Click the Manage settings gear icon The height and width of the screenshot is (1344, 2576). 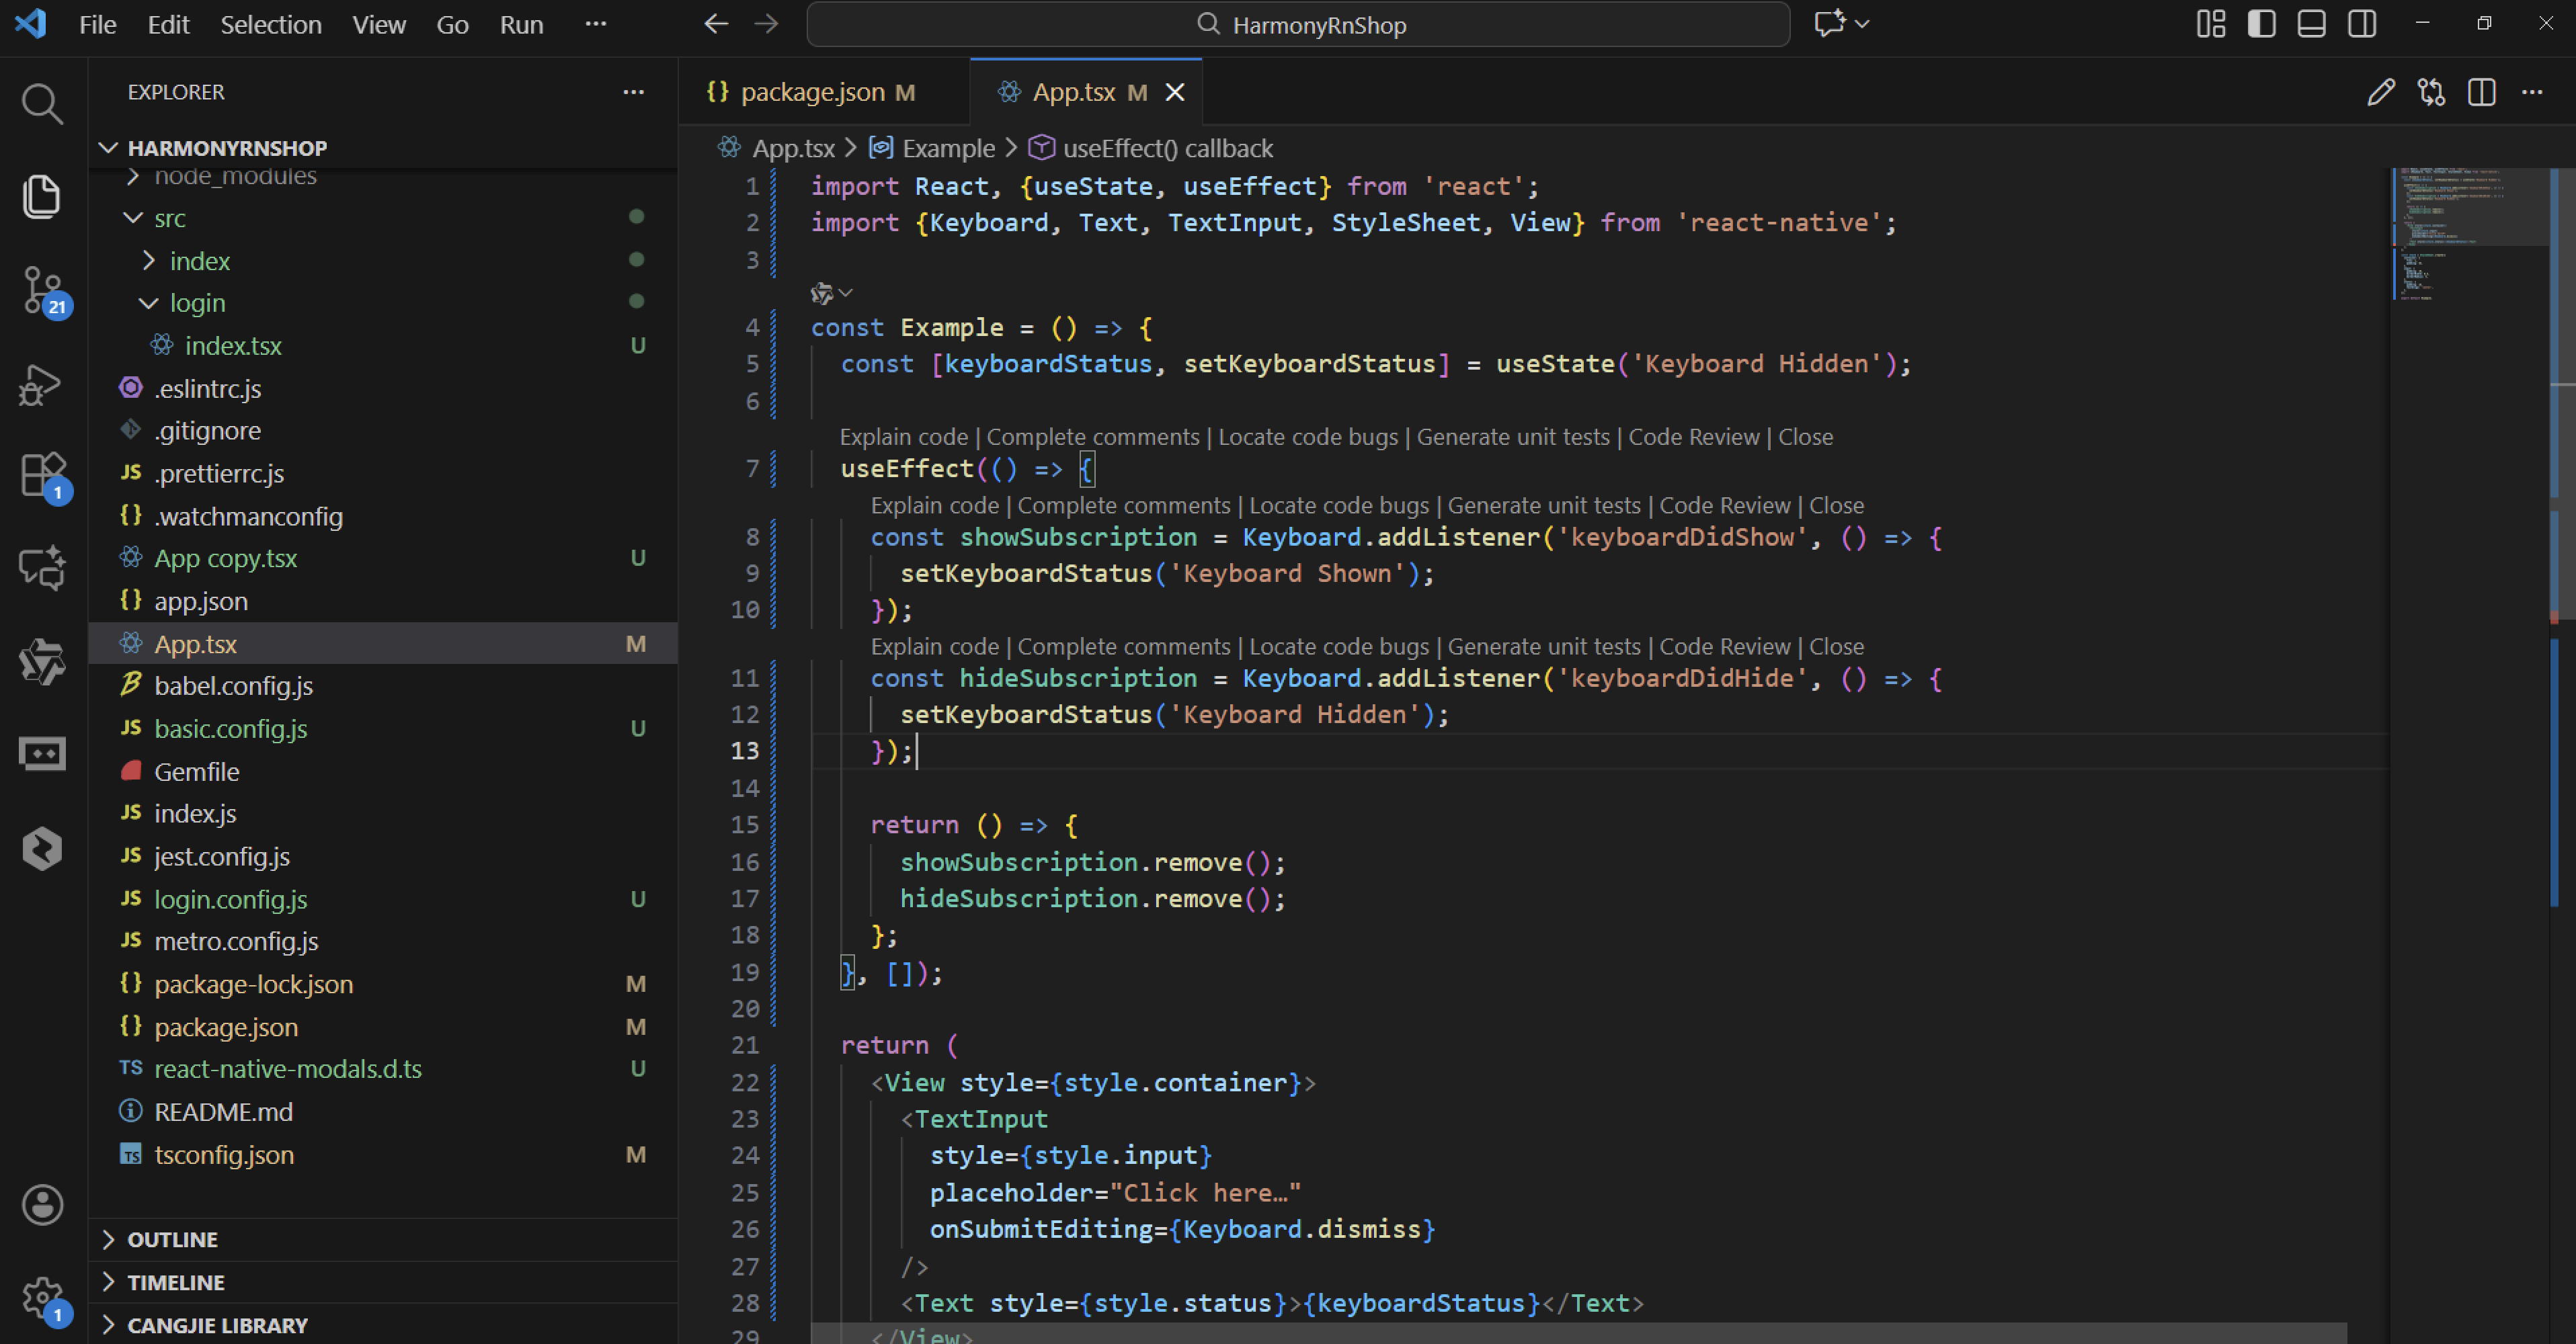click(x=41, y=1297)
